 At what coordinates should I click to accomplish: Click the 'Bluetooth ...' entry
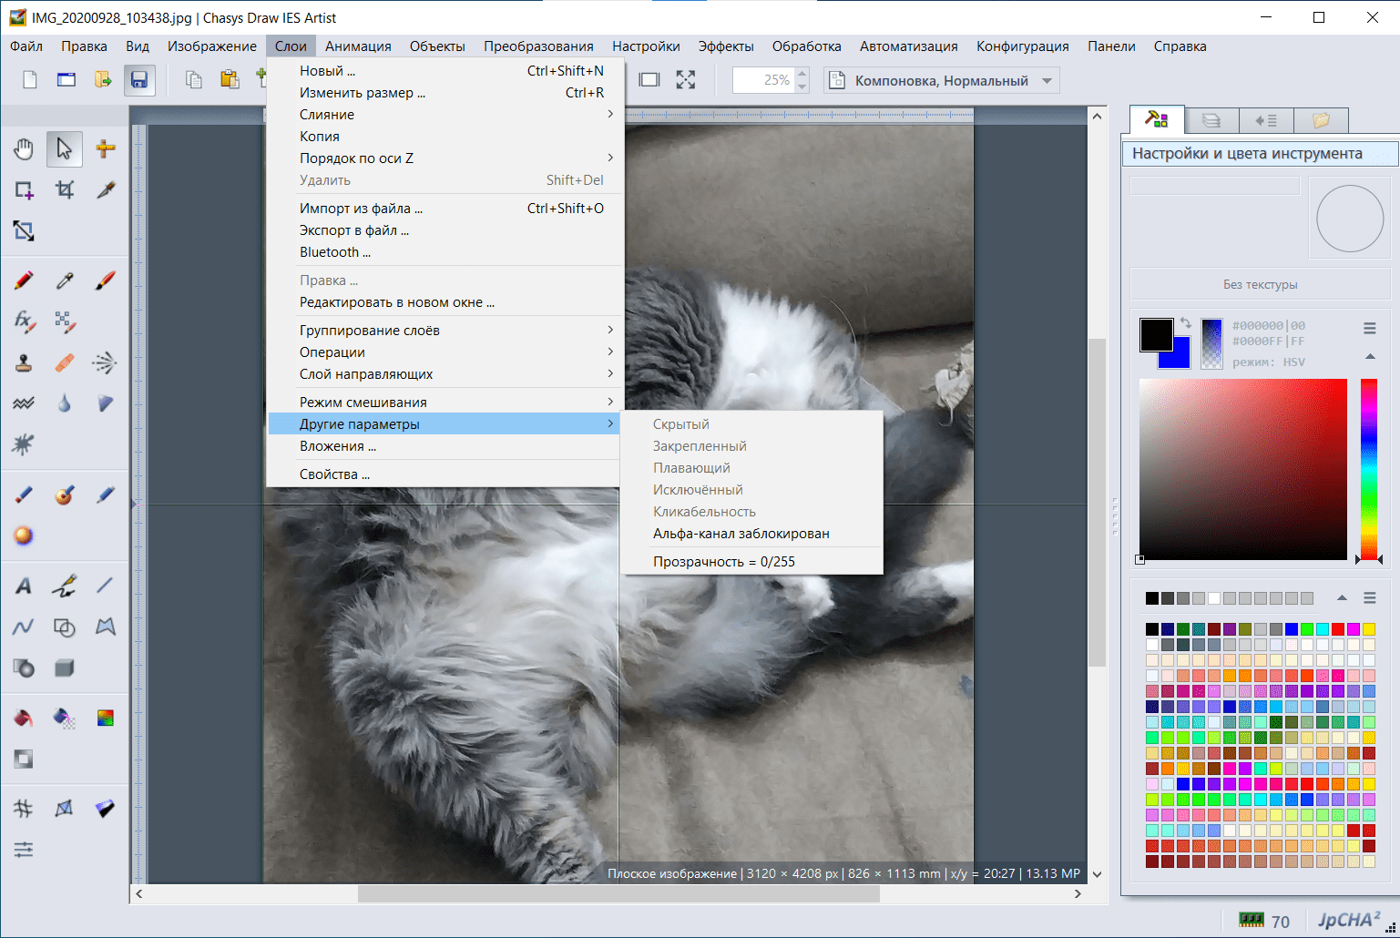click(445, 252)
